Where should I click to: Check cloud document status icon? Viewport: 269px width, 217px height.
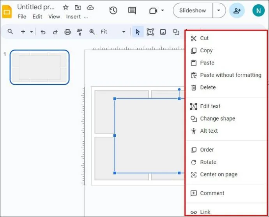pyautogui.click(x=90, y=7)
